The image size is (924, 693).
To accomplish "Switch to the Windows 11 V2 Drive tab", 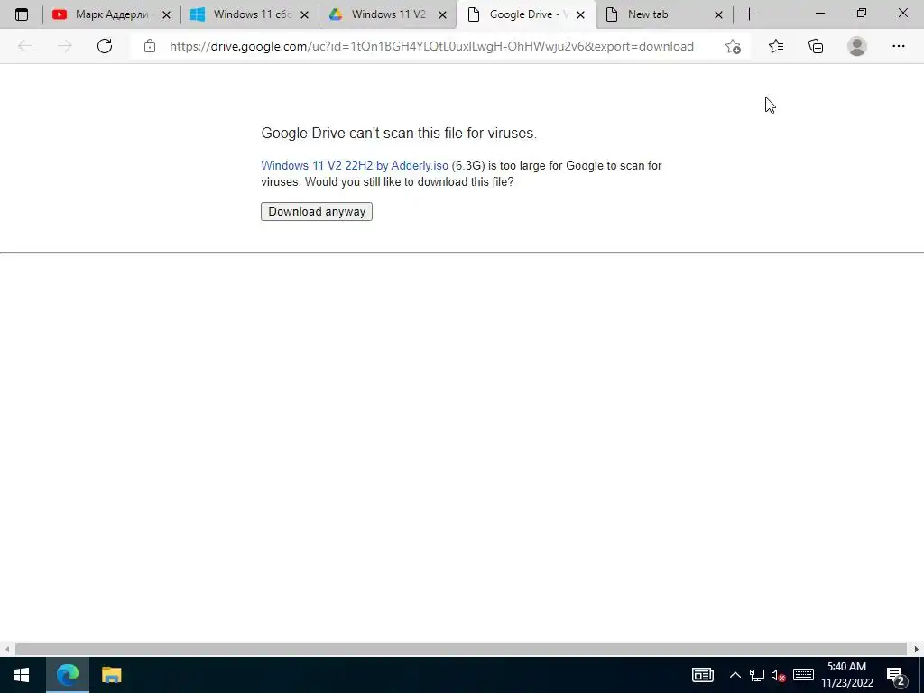I will click(387, 14).
